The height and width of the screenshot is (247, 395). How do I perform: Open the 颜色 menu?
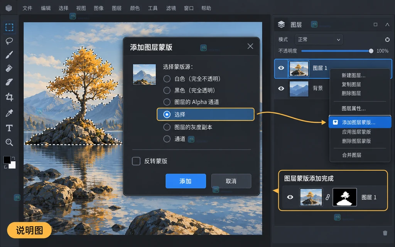point(135,8)
